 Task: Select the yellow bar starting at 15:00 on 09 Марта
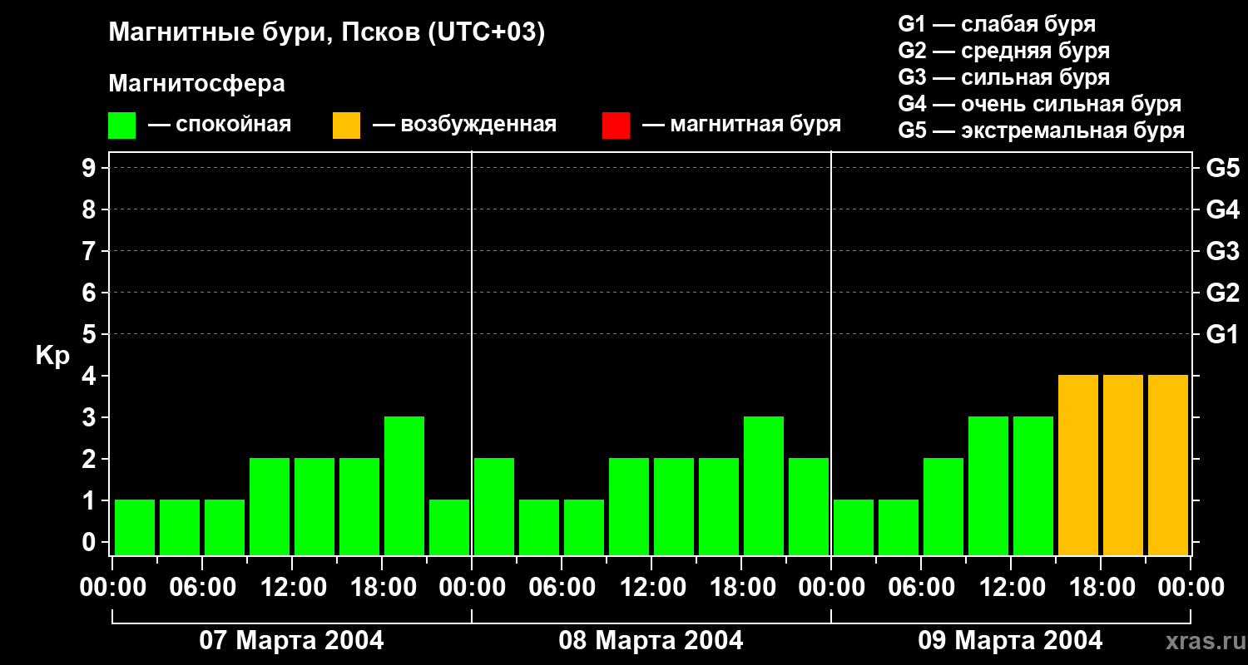coord(1078,465)
